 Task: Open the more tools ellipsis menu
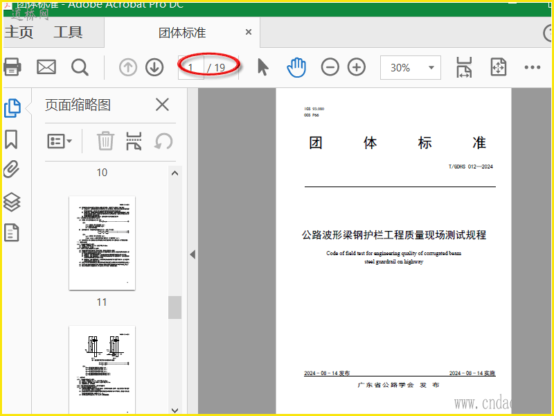pos(533,67)
